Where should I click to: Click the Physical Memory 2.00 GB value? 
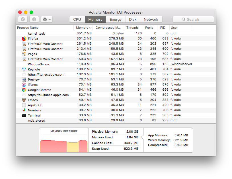[132, 132]
